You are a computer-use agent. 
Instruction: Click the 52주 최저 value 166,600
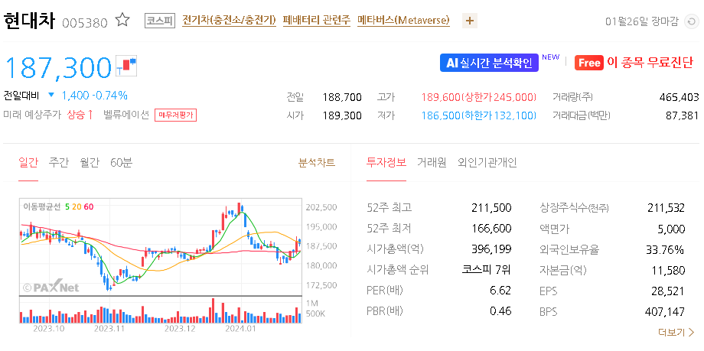click(x=491, y=229)
